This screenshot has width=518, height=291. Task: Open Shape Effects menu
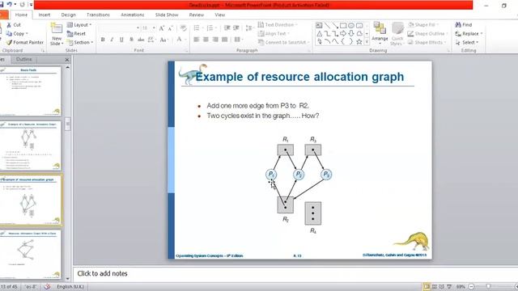tap(427, 42)
